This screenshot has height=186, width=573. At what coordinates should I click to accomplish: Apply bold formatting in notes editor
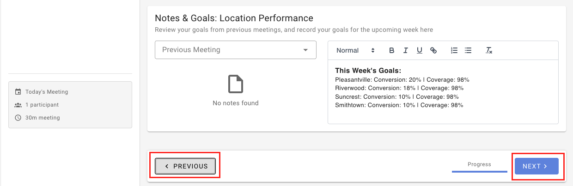tap(392, 50)
